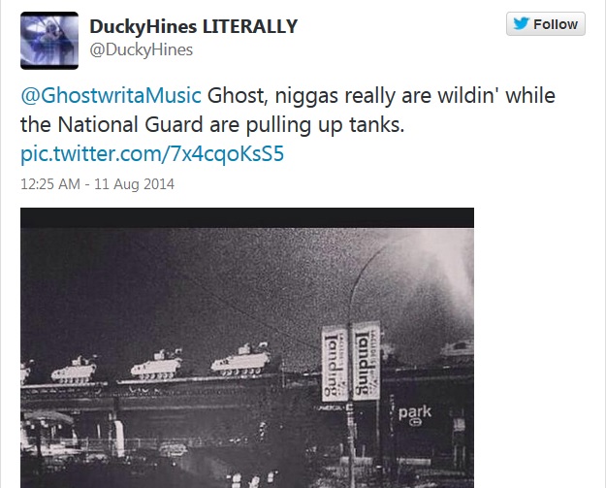Follow the pic.twitter.com/7x4cqoKsS5 link
The height and width of the screenshot is (488, 606).
coord(152,153)
